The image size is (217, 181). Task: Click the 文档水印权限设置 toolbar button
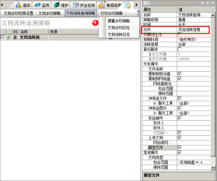(18, 13)
